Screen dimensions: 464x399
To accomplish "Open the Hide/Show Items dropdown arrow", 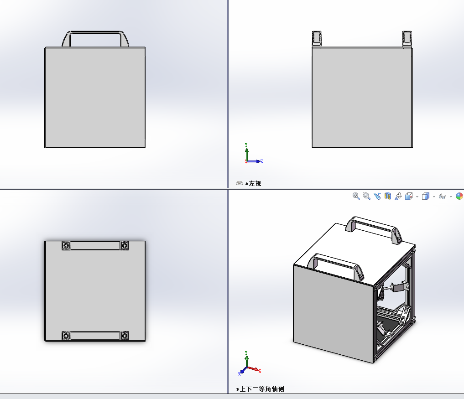I will [451, 197].
